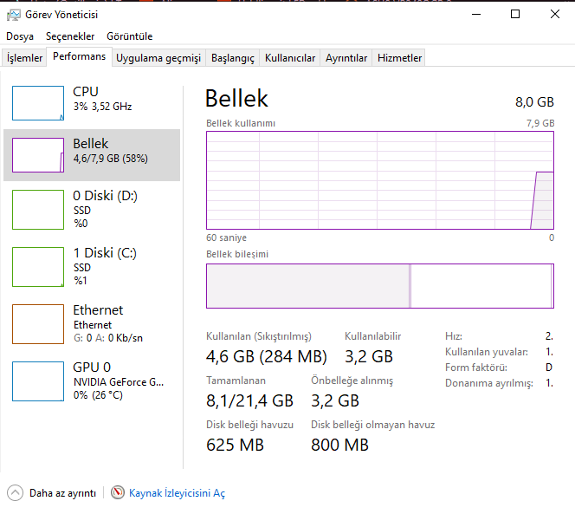The width and height of the screenshot is (575, 514).
Task: Select the Bellek memory graph thumbnail
Action: tap(38, 154)
